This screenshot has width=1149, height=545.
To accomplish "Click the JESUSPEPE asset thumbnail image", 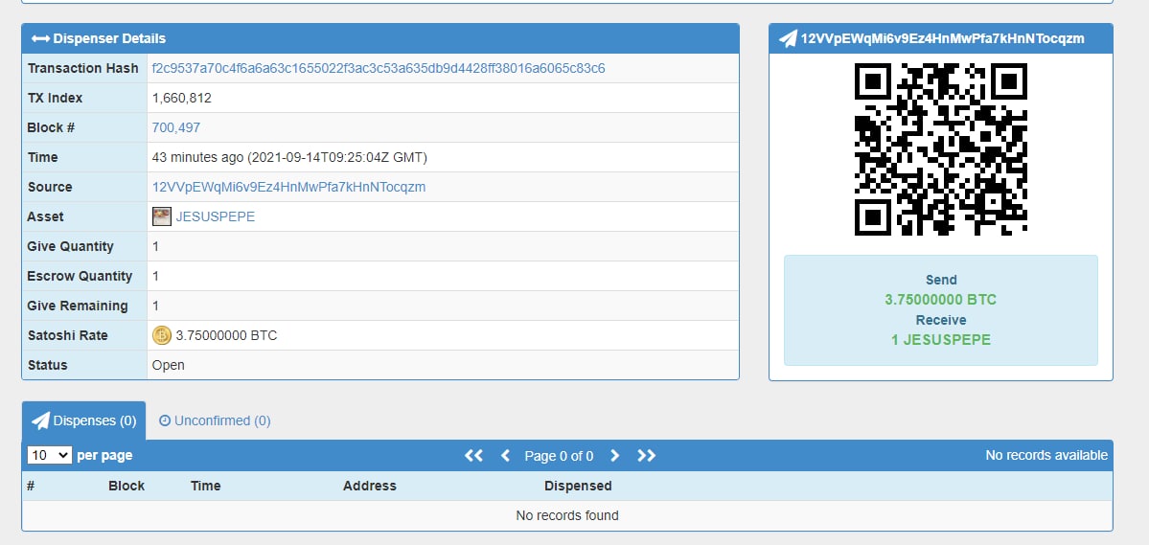I will coord(162,216).
